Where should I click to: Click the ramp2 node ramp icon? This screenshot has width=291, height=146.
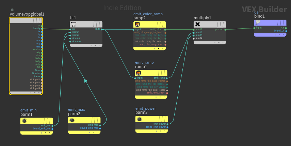137,24
